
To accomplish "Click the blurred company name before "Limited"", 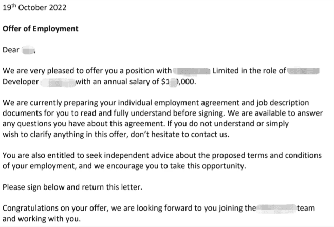I will tap(192, 71).
